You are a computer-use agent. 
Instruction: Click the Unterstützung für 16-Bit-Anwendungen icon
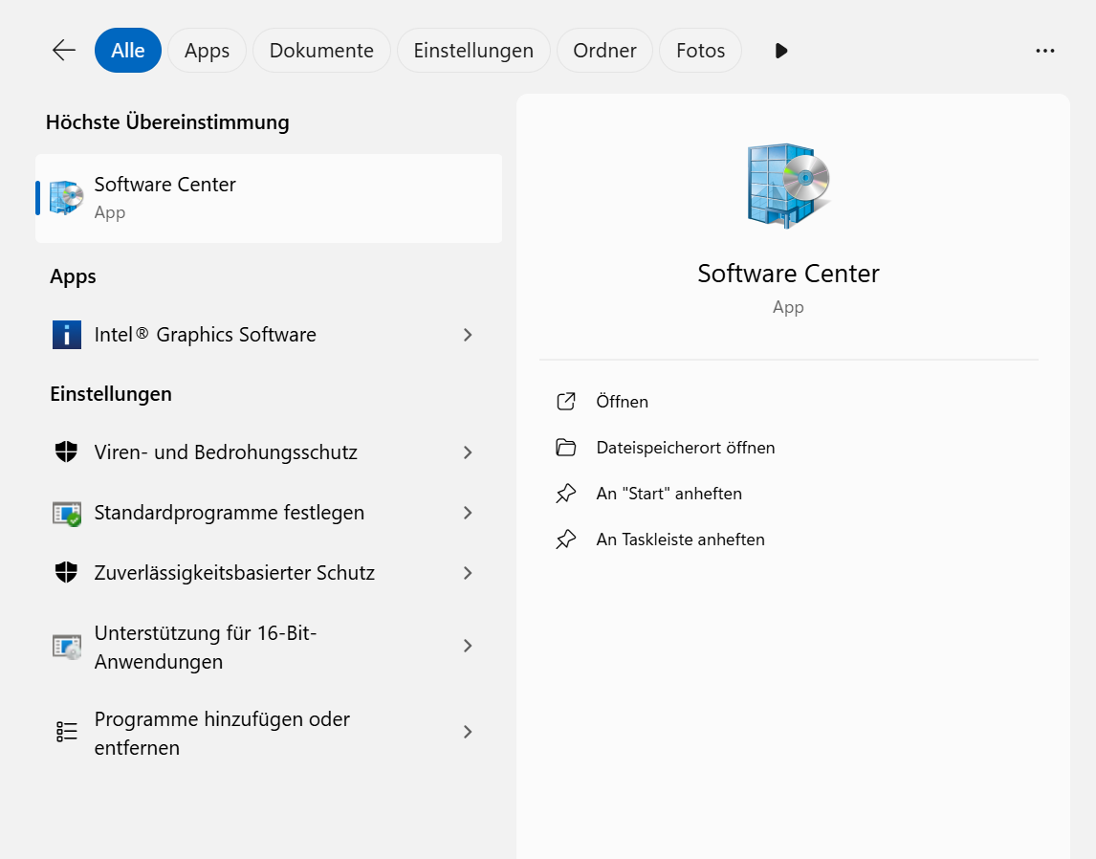66,647
